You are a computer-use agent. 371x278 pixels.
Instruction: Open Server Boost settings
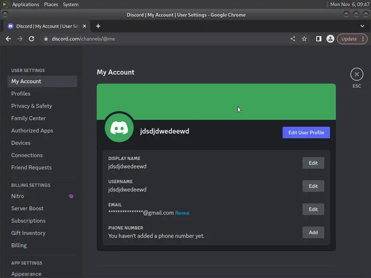(x=42, y=208)
